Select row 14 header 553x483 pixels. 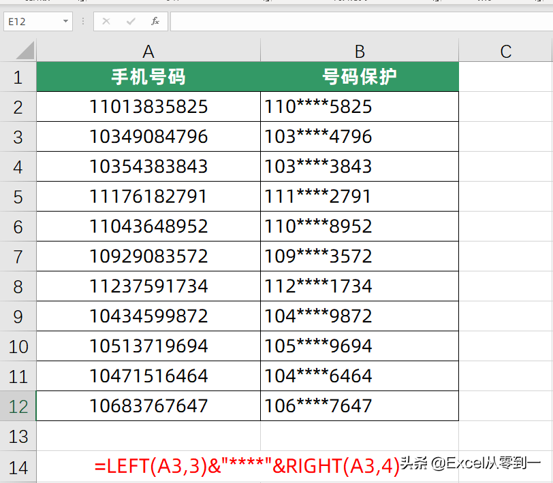tap(18, 467)
